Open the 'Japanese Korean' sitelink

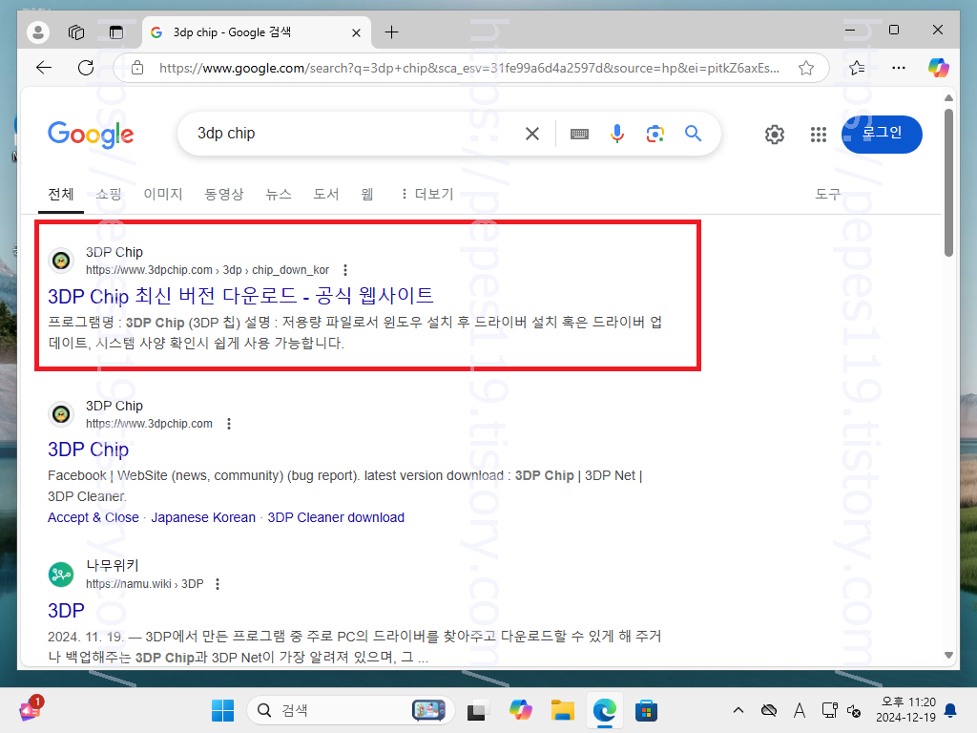pyautogui.click(x=203, y=517)
